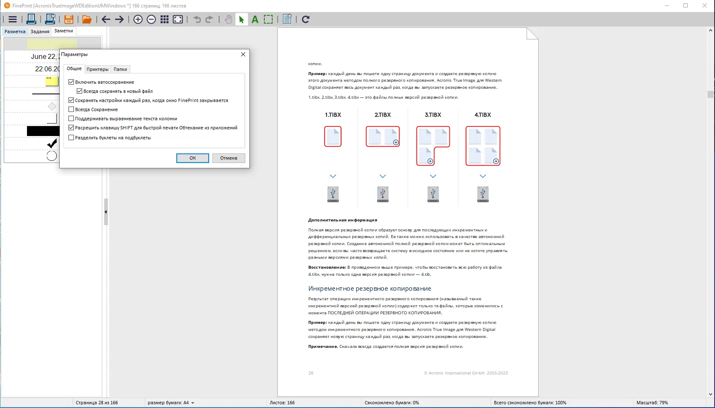The image size is (715, 408).
Task: Click the Refresh circular arrow icon
Action: click(306, 19)
